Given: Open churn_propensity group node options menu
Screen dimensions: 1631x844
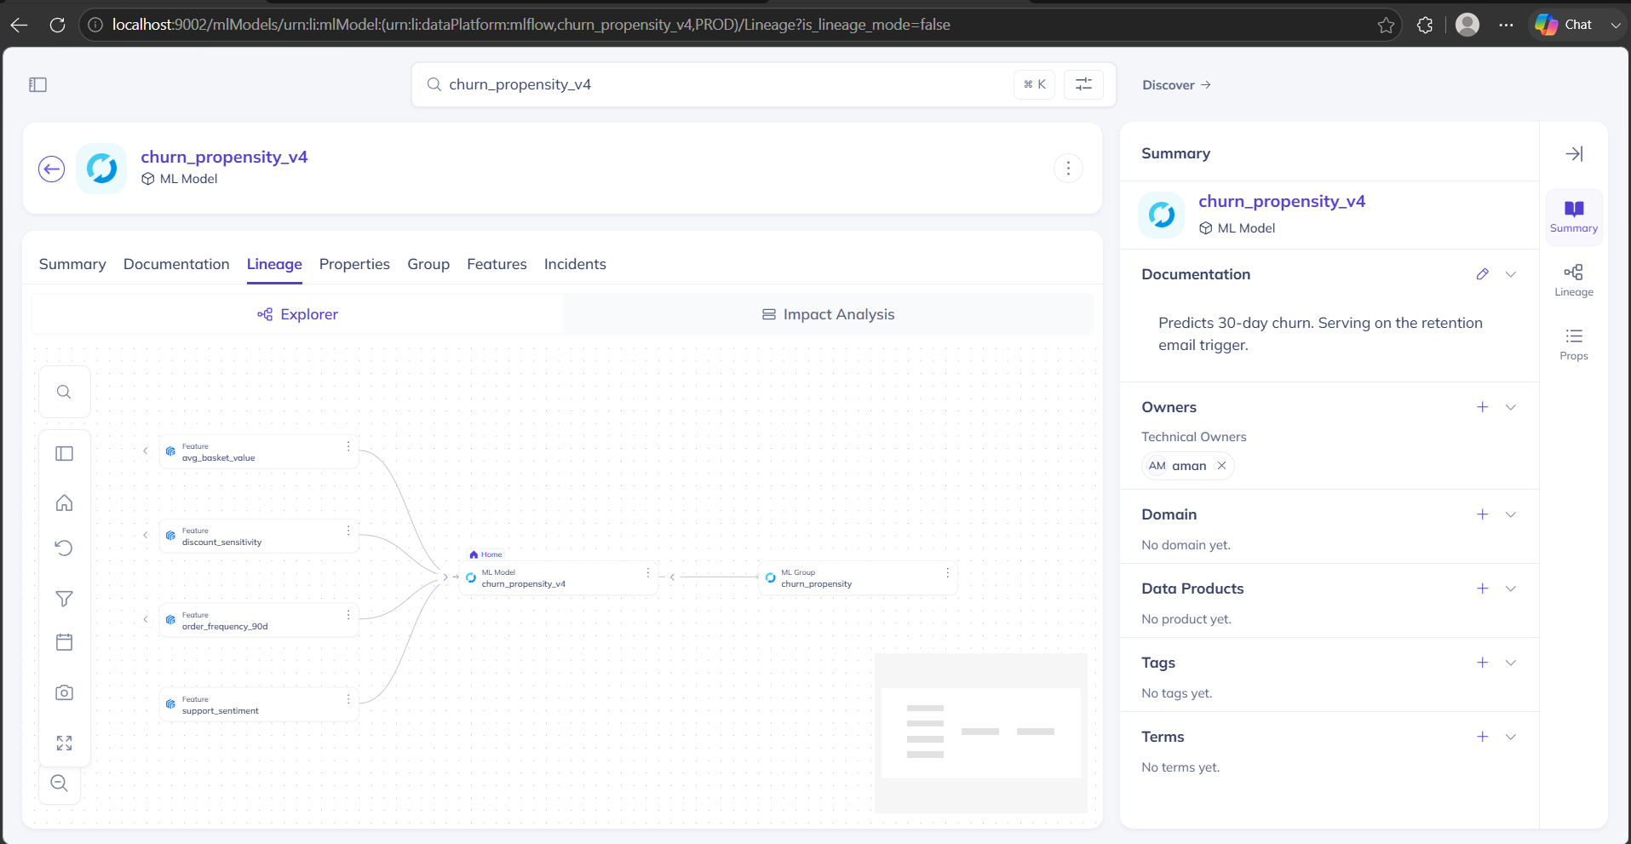Looking at the screenshot, I should click(948, 572).
